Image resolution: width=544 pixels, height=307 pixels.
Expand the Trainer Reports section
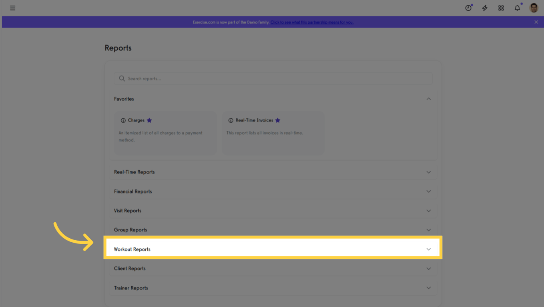[428, 287]
